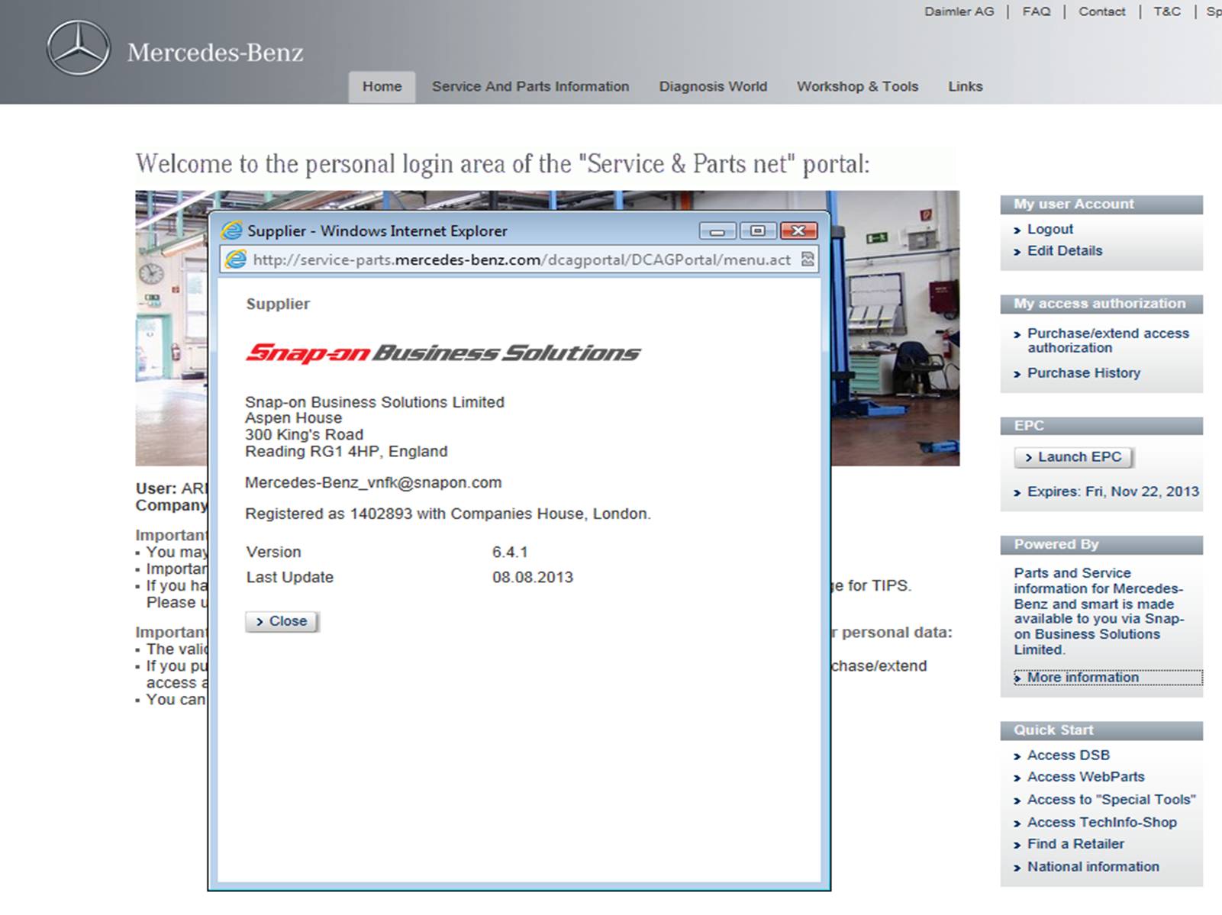Click the "Quick Start" panel header
This screenshot has width=1222, height=915.
click(1101, 730)
